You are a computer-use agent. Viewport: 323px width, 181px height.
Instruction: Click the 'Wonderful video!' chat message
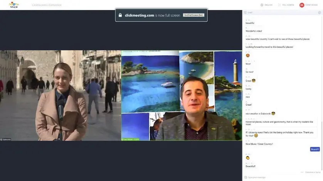point(254,31)
